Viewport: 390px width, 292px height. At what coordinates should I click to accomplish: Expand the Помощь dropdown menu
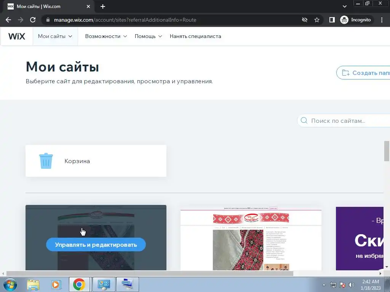(x=148, y=36)
